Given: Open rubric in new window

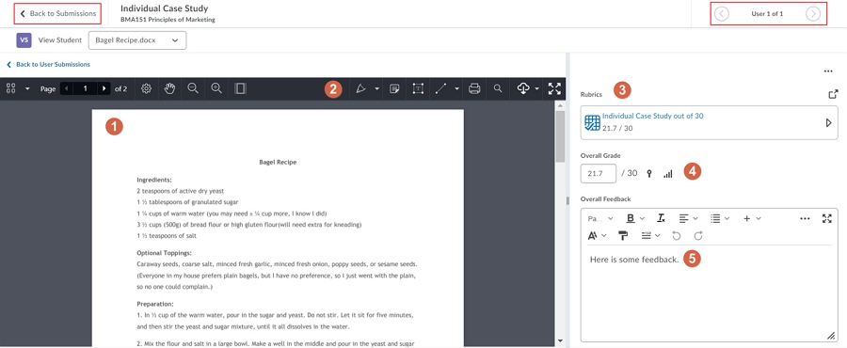Looking at the screenshot, I should pos(833,94).
